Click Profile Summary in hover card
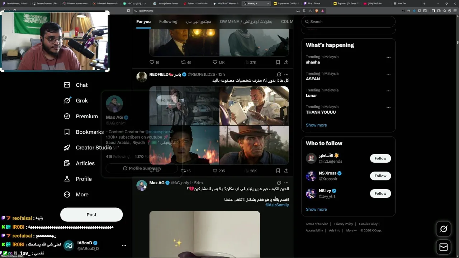This screenshot has width=459, height=258. point(142,168)
